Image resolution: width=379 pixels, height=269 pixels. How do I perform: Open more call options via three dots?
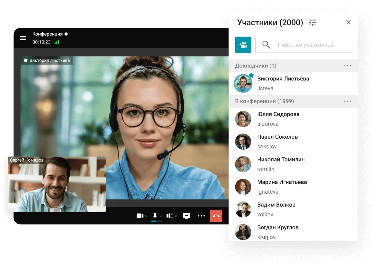(x=202, y=216)
